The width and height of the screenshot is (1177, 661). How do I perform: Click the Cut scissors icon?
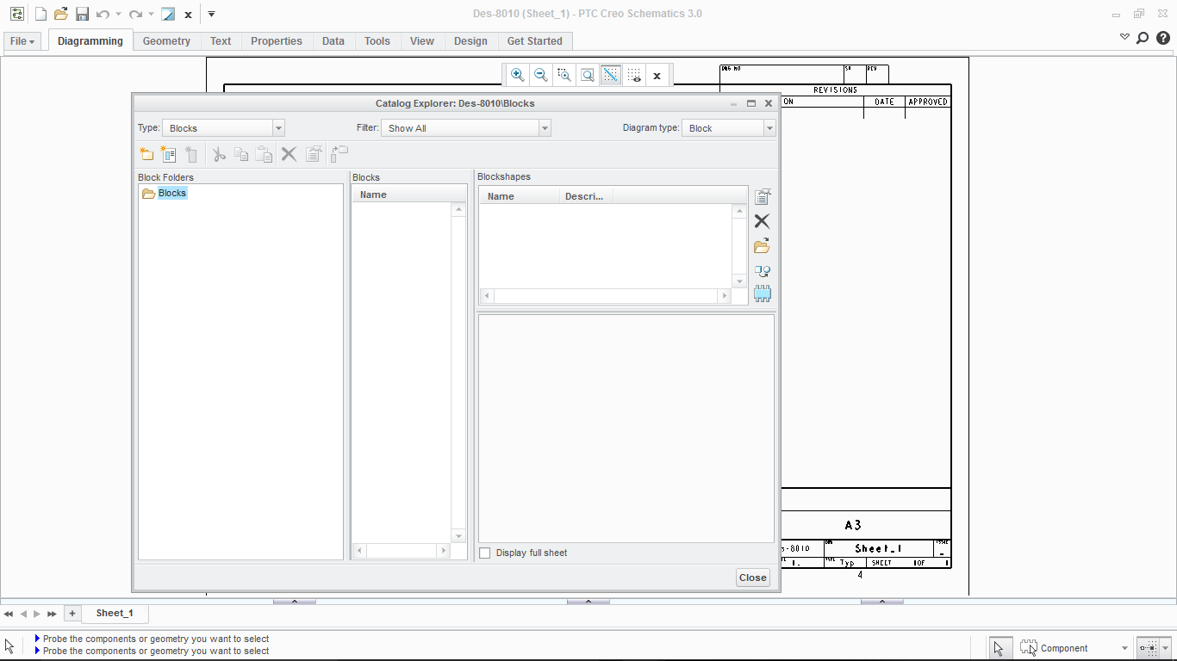point(219,154)
